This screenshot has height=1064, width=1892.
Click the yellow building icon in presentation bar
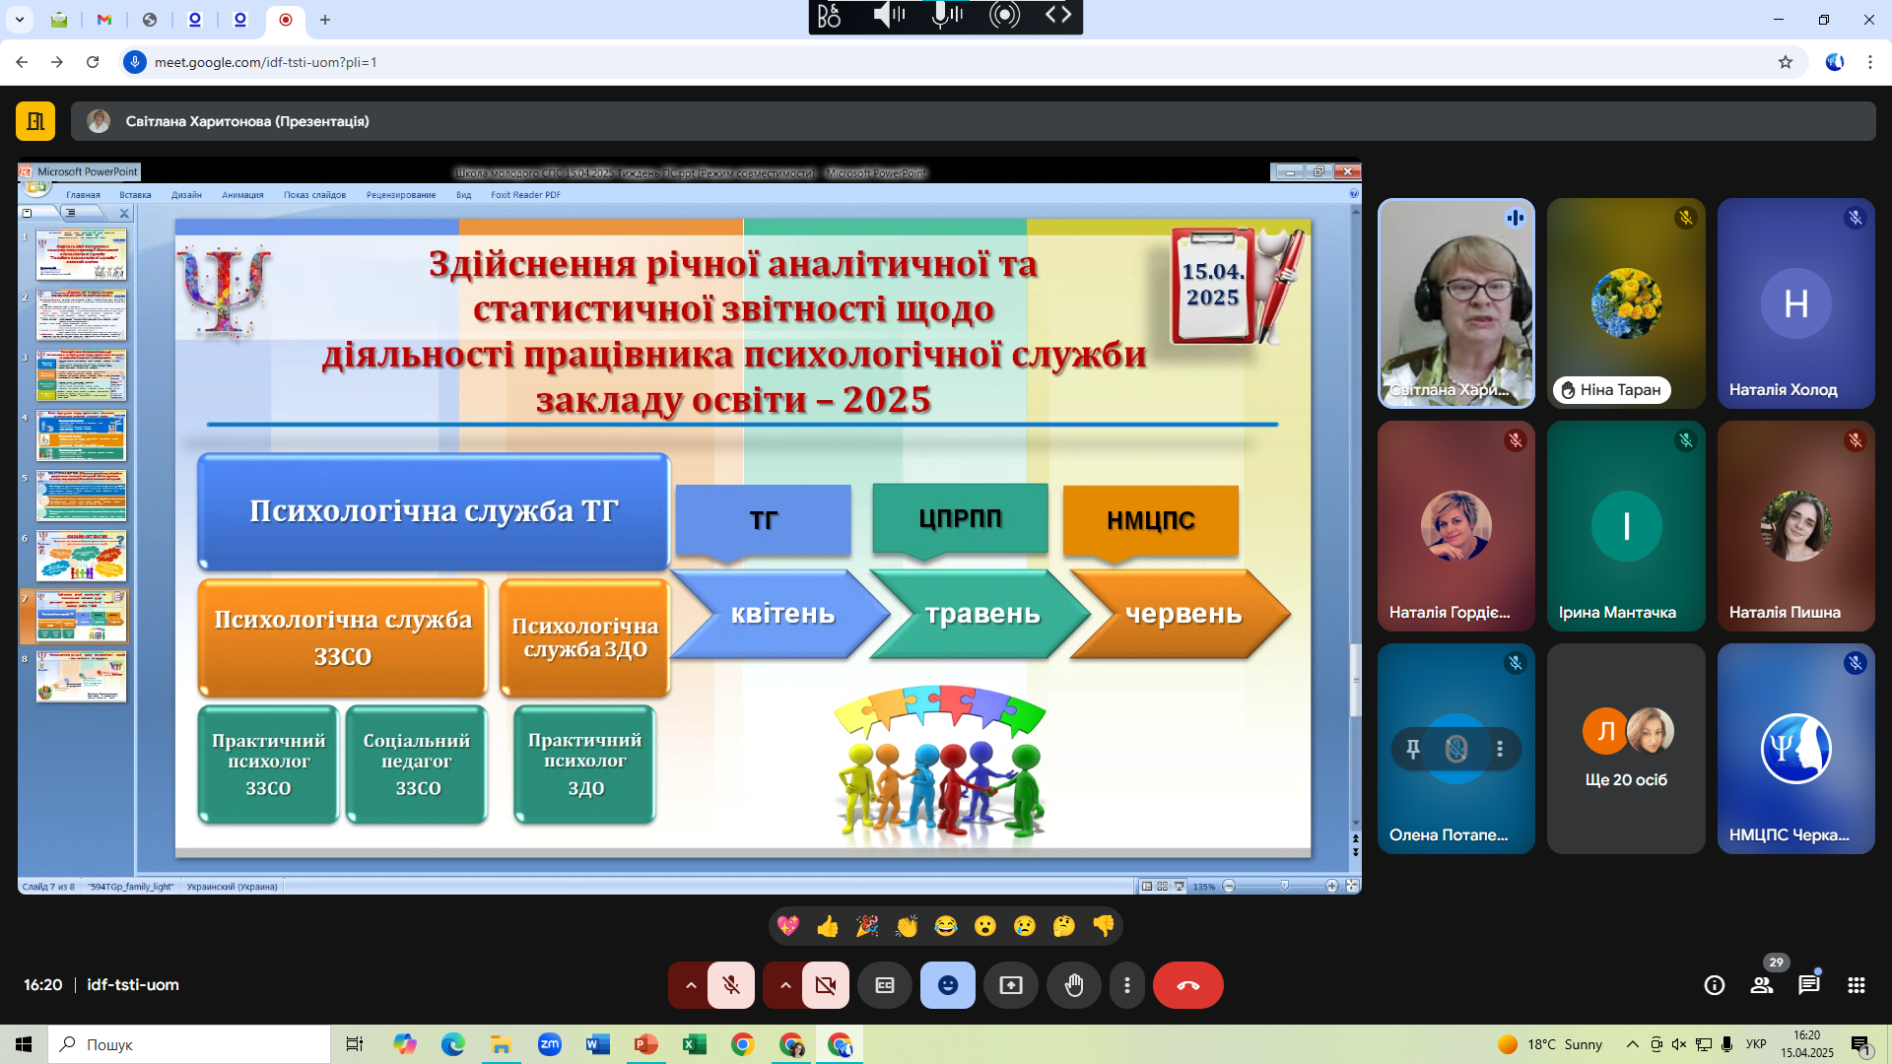(35, 121)
